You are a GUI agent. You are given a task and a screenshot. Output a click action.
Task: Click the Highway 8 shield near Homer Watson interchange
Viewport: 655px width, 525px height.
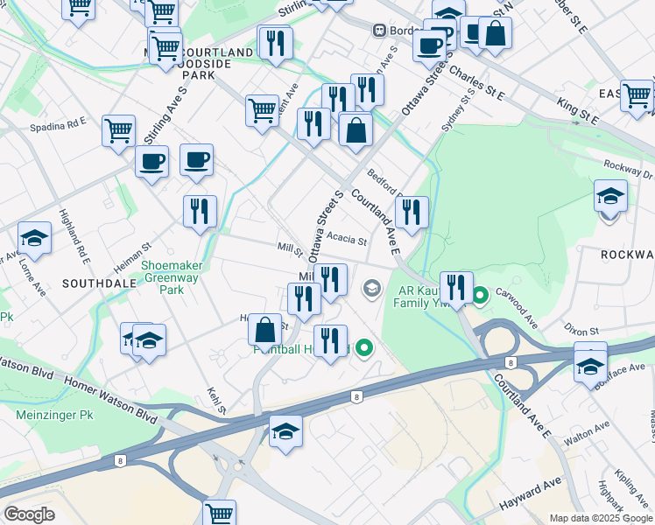tap(120, 461)
